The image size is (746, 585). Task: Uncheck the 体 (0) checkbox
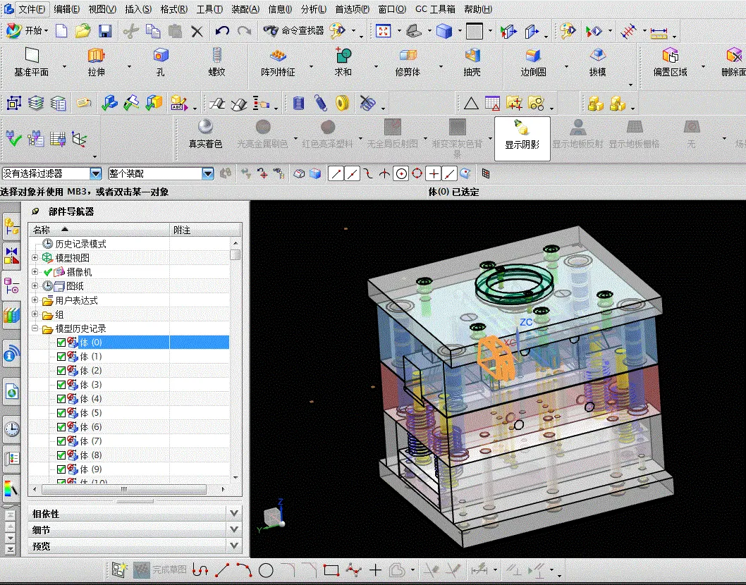coord(61,343)
